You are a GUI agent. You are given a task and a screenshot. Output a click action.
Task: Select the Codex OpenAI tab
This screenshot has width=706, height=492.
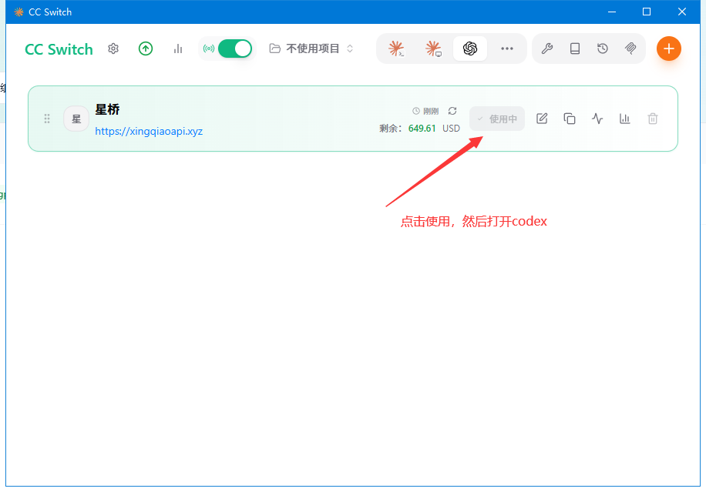click(470, 49)
